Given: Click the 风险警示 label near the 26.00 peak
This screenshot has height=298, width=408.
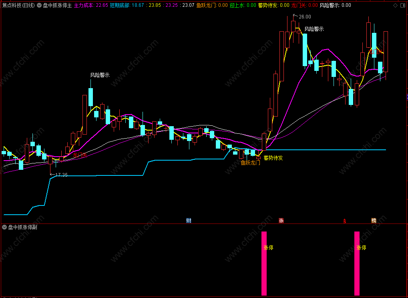Looking at the screenshot, I should 314,29.
